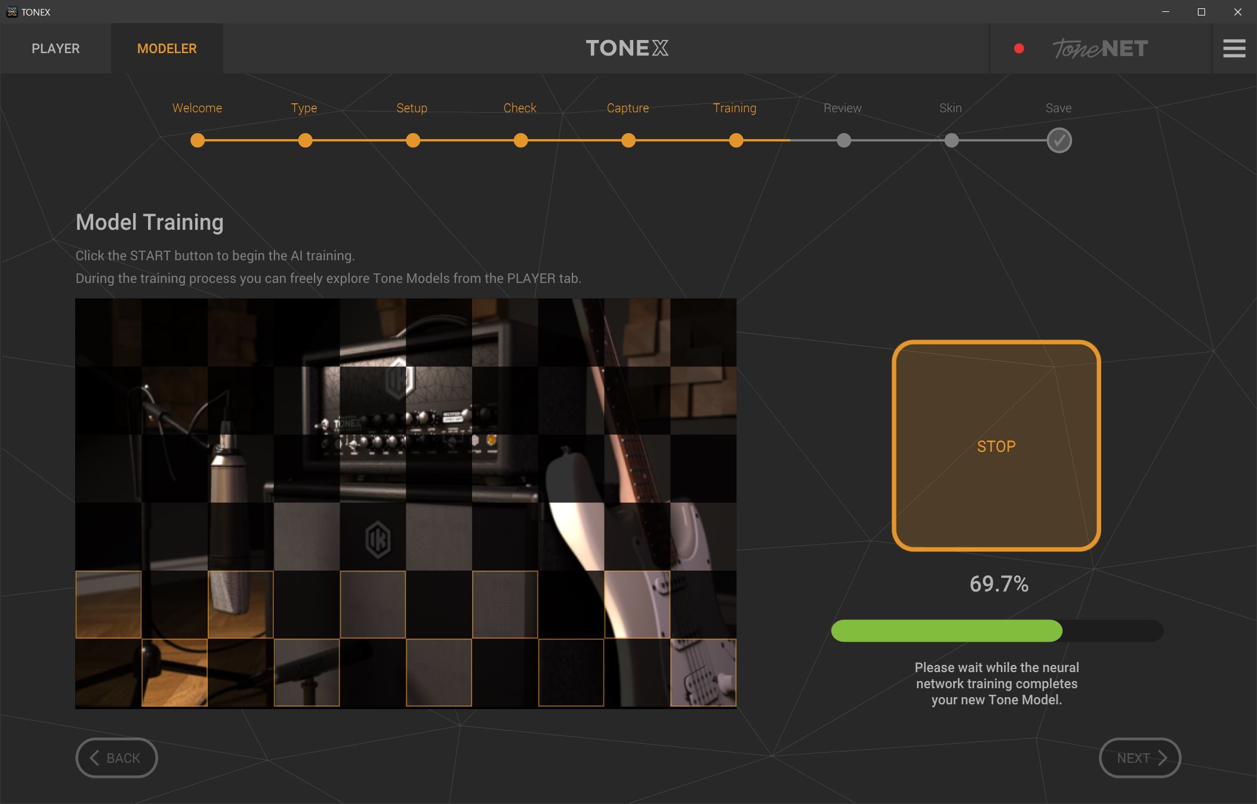Select the Capture step marker
This screenshot has height=804, width=1257.
[x=628, y=141]
